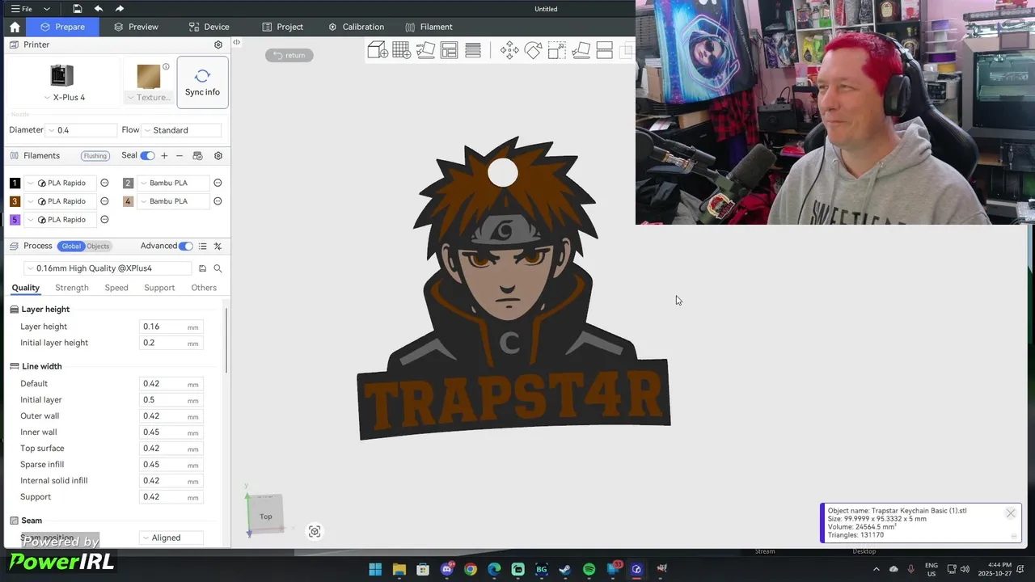Open filament 4 Bambu PLA dropdown
Image resolution: width=1035 pixels, height=582 pixels.
173,201
